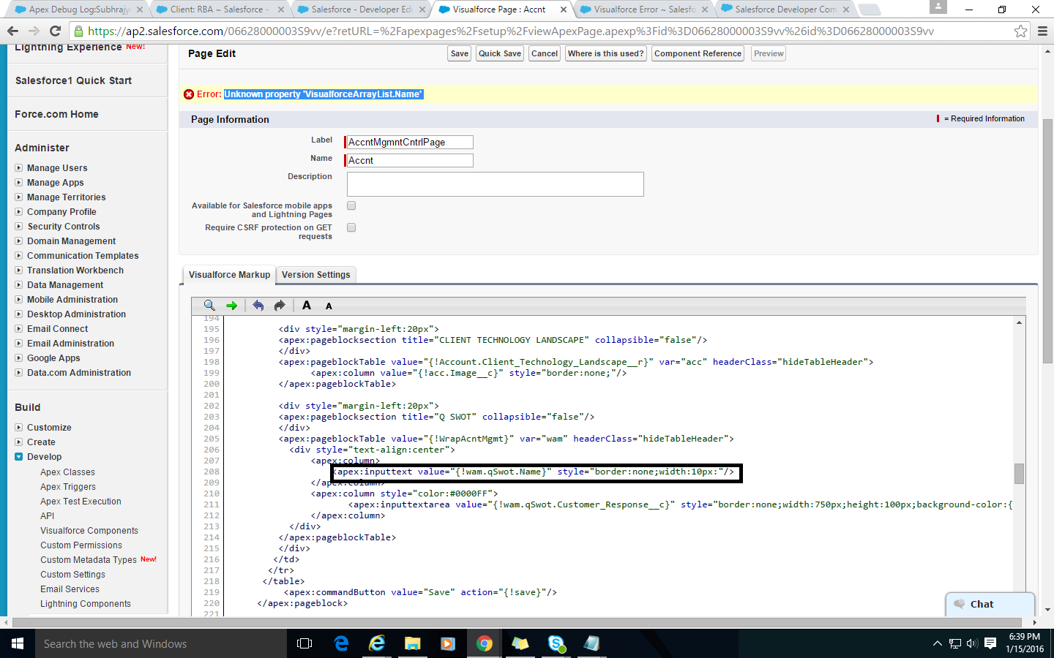This screenshot has height=658, width=1054.
Task: Switch to the Version Settings tab
Action: 315,275
